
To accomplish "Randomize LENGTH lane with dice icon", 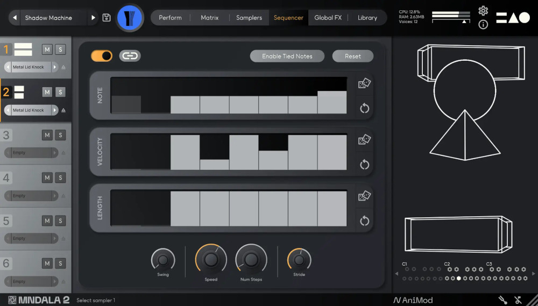I will click(x=364, y=196).
